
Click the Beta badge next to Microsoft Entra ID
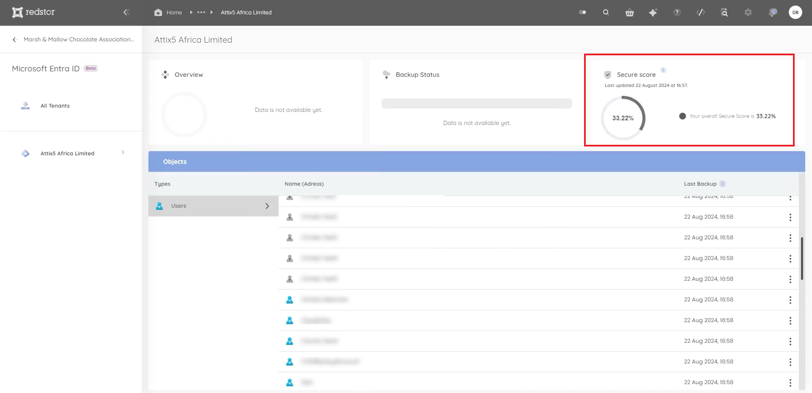(91, 68)
